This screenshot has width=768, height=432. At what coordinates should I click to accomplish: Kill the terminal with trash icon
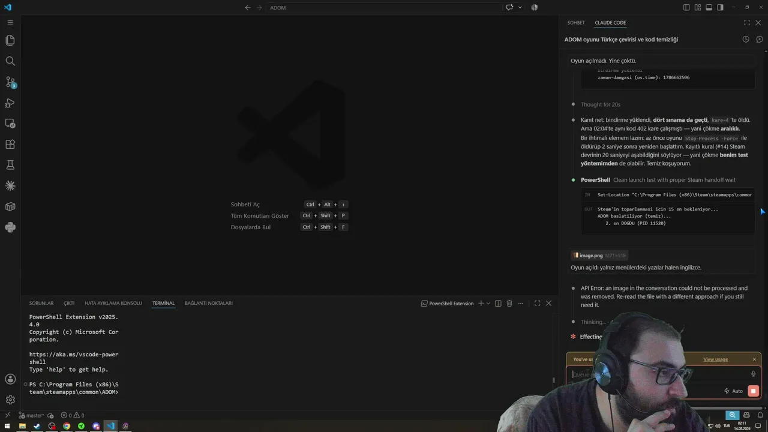pyautogui.click(x=509, y=304)
